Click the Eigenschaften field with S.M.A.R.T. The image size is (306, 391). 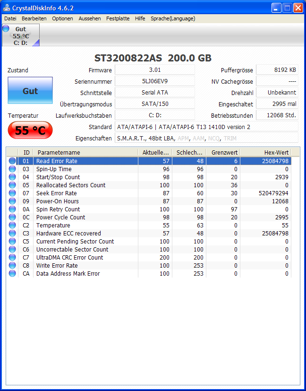point(206,138)
